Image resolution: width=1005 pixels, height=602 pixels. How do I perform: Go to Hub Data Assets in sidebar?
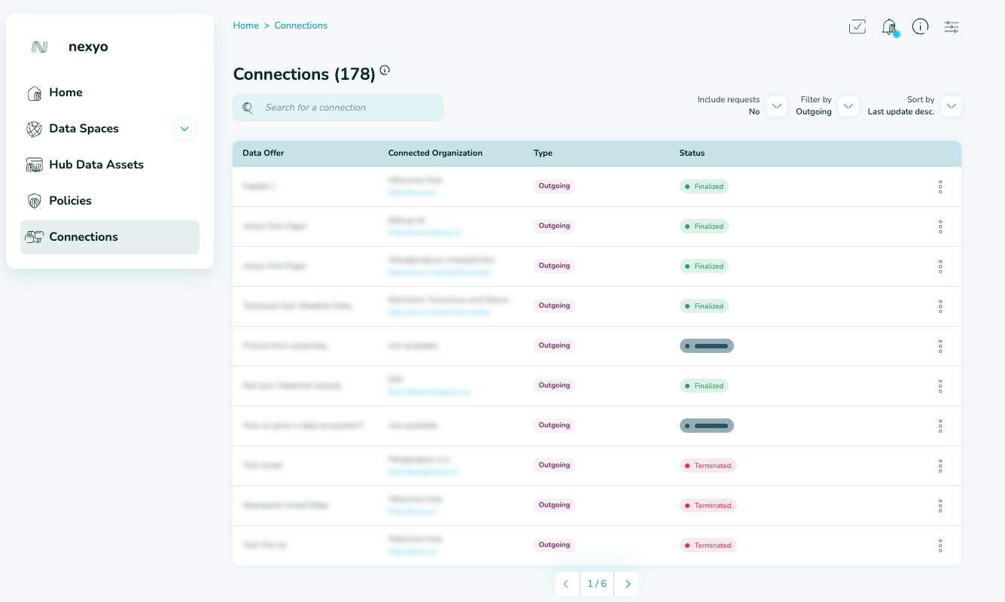[96, 165]
